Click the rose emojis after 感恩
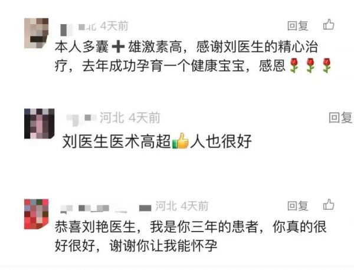 310,65
